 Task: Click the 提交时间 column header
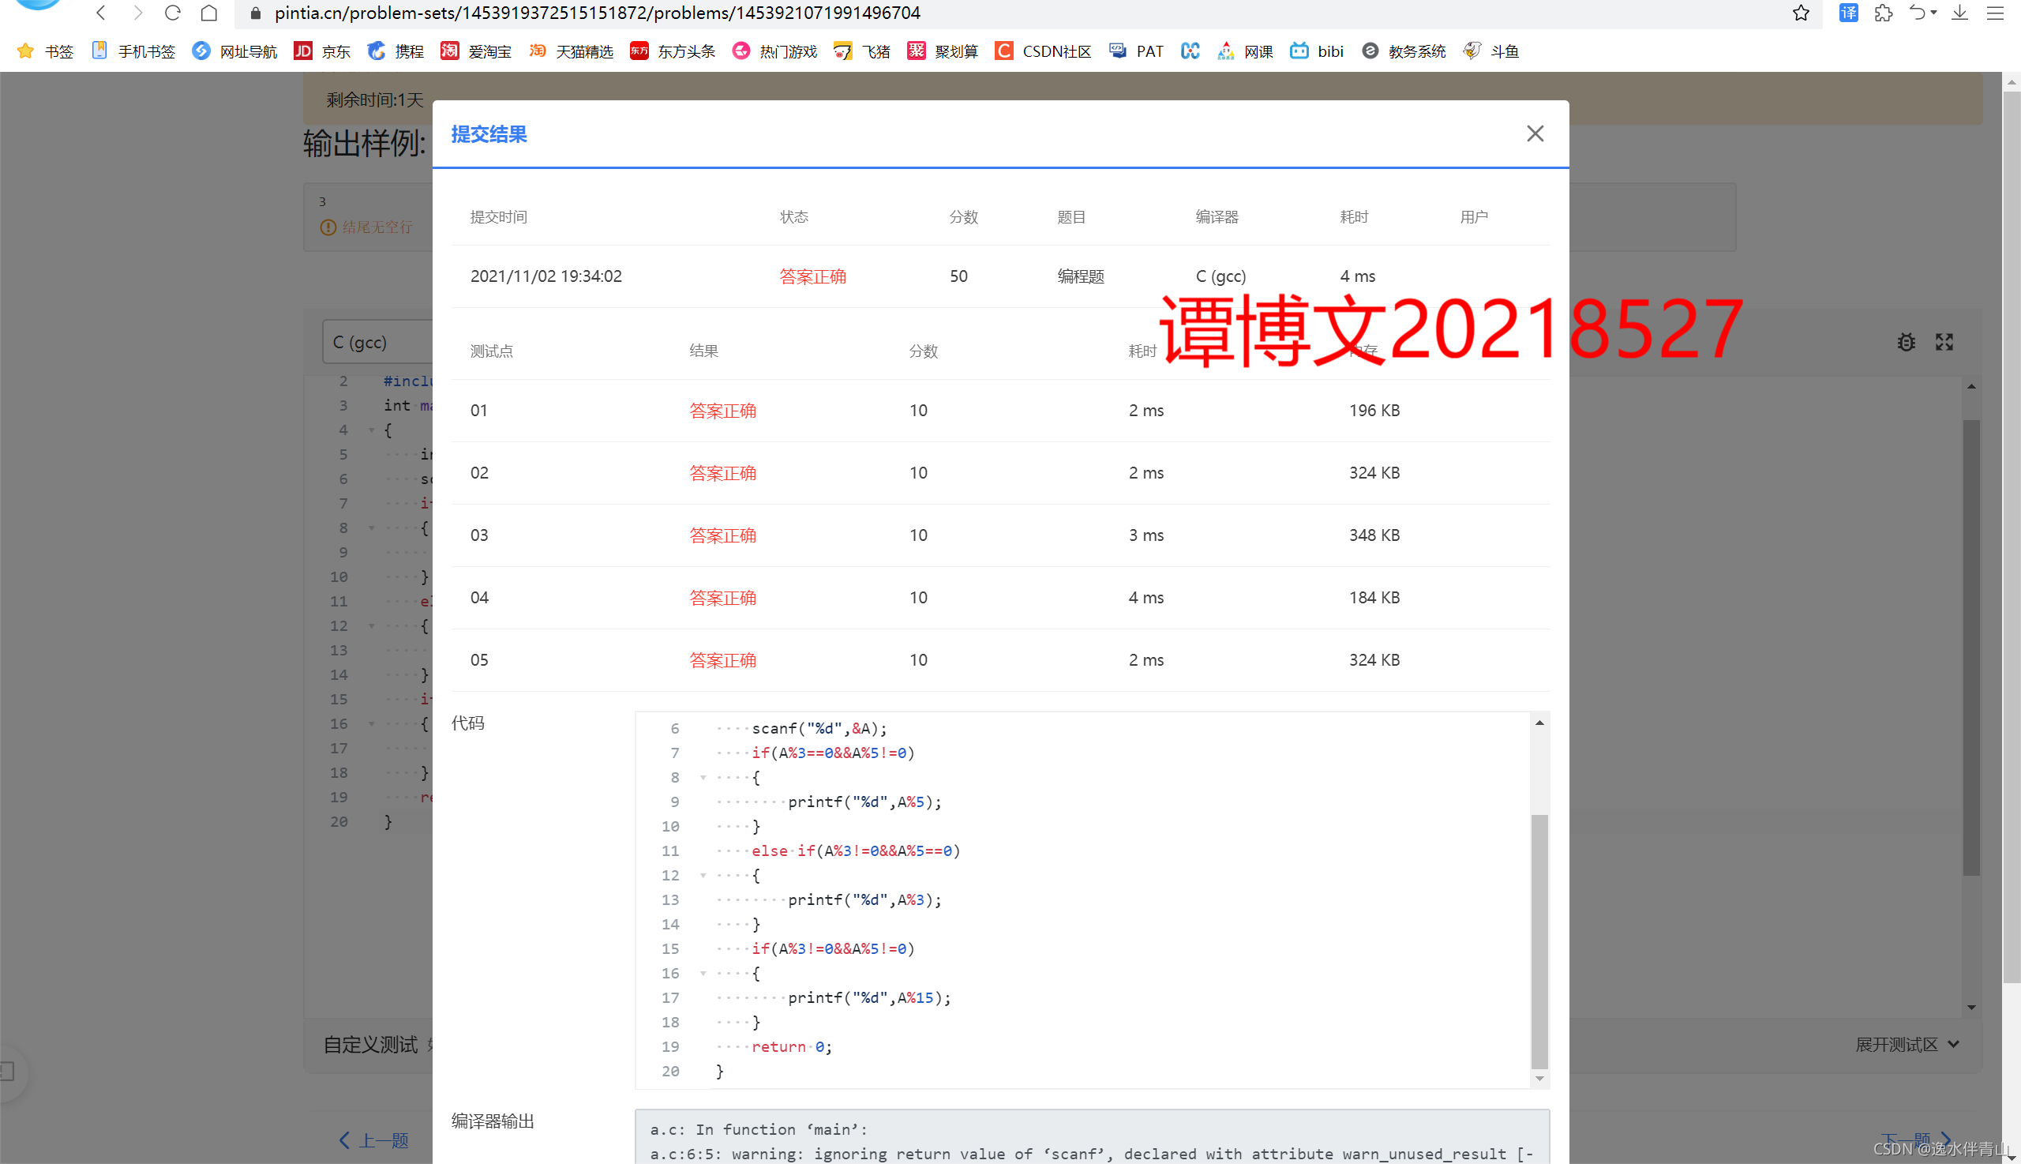499,216
